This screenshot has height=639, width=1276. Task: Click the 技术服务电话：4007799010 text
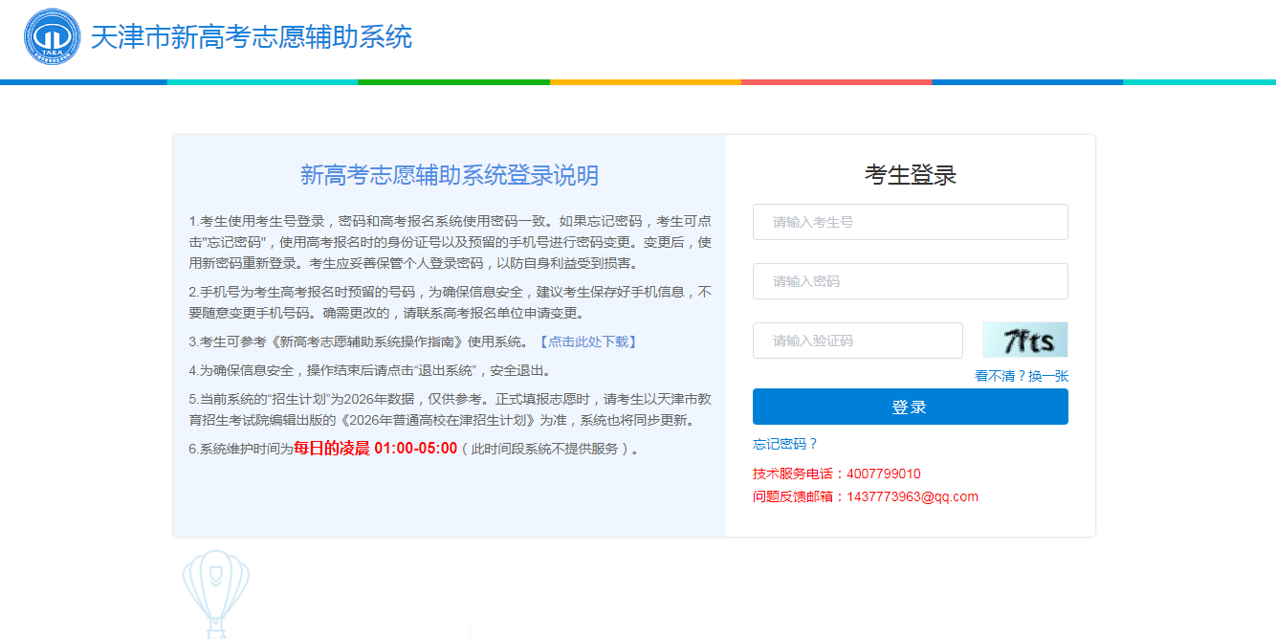837,474
